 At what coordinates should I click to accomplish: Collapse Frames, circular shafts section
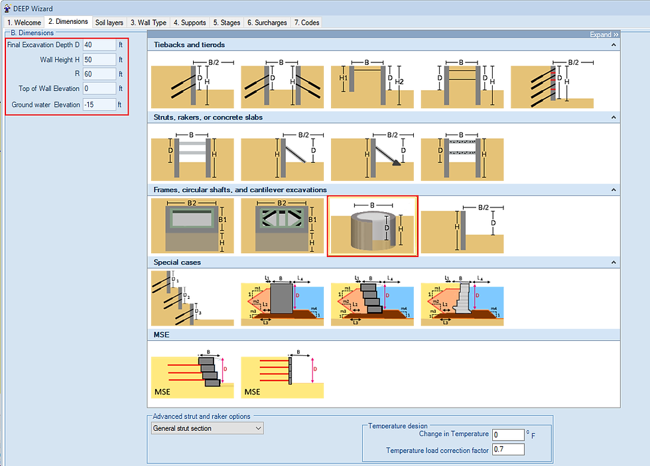[x=614, y=190]
